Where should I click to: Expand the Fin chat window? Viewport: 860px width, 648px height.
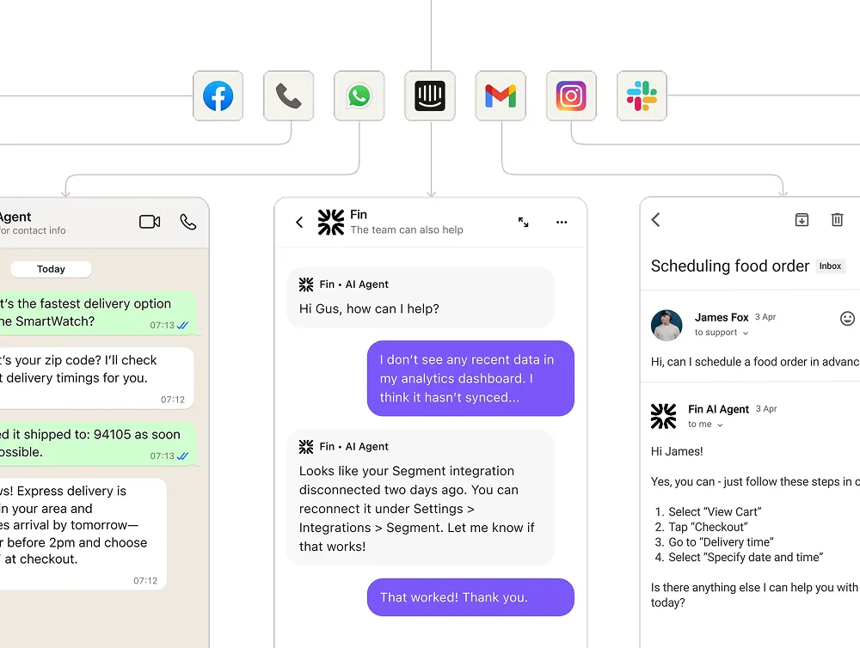pyautogui.click(x=523, y=222)
